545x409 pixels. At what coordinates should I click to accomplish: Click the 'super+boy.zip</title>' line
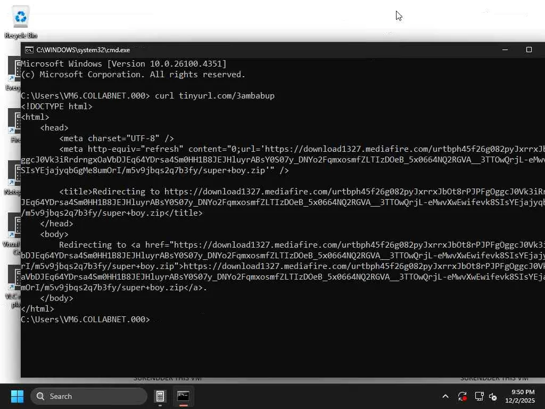click(x=112, y=213)
